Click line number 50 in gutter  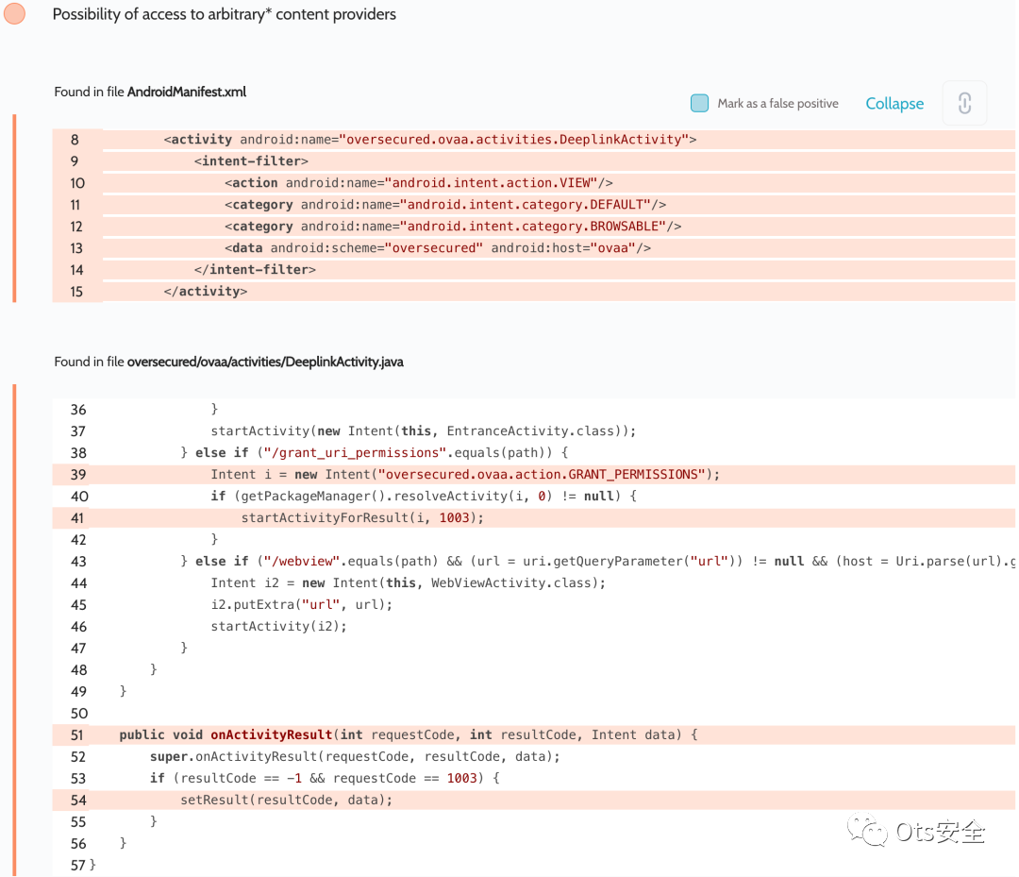click(78, 713)
